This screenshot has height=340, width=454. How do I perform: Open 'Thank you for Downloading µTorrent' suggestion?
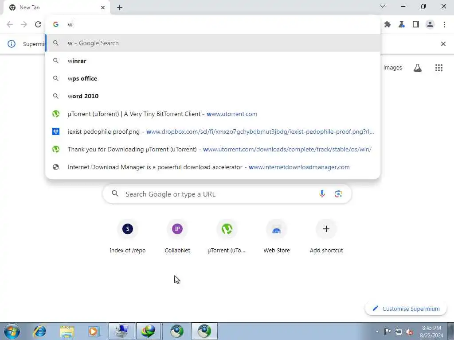pos(213,149)
